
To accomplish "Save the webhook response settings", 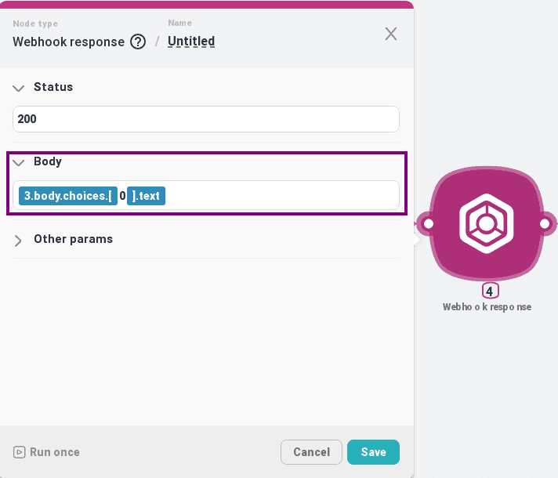I will pyautogui.click(x=373, y=452).
